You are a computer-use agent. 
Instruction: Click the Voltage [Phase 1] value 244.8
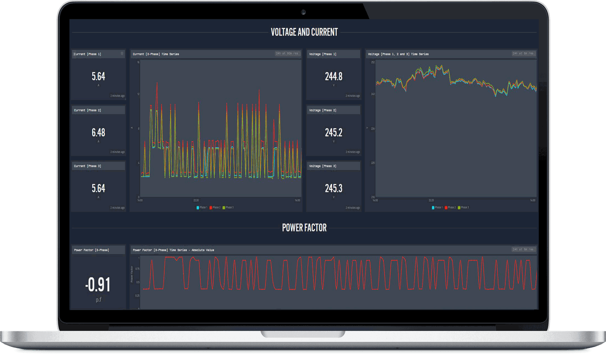pos(333,76)
